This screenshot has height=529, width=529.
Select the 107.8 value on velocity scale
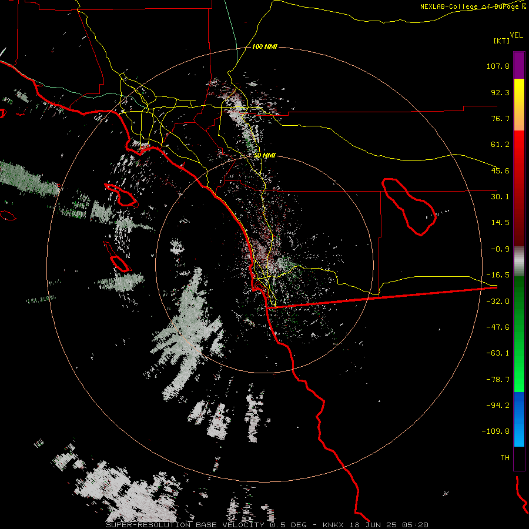tap(498, 66)
